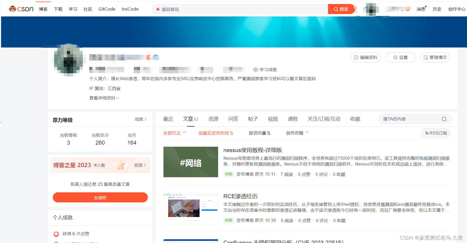The height and width of the screenshot is (243, 467).
Task: Expand 查看详细资料 section
Action: point(104,98)
